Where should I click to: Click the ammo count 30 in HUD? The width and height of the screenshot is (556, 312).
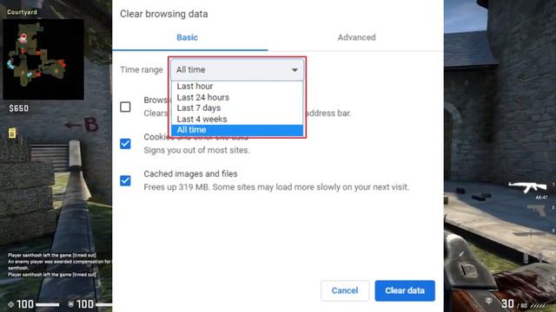507,303
